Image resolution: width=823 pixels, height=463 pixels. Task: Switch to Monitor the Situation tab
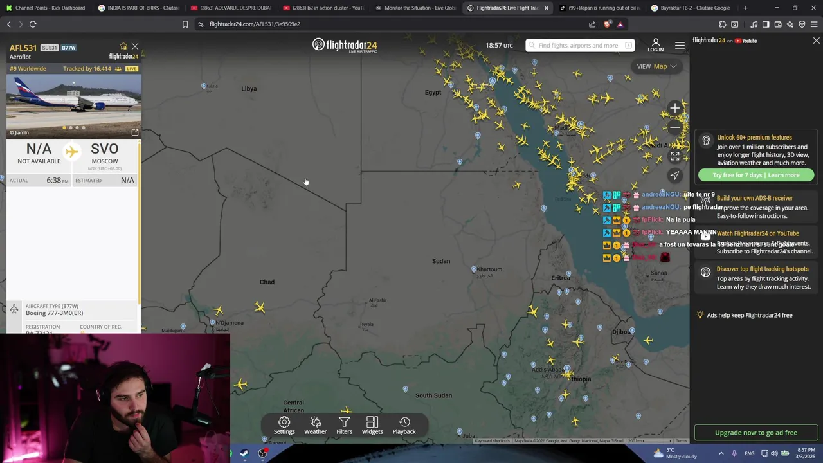coord(415,8)
